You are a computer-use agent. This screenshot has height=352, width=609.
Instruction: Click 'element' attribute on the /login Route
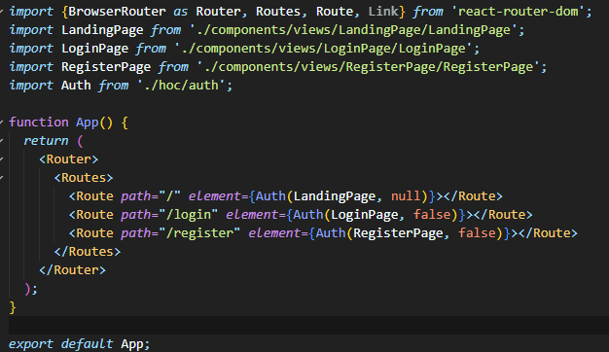[252, 215]
